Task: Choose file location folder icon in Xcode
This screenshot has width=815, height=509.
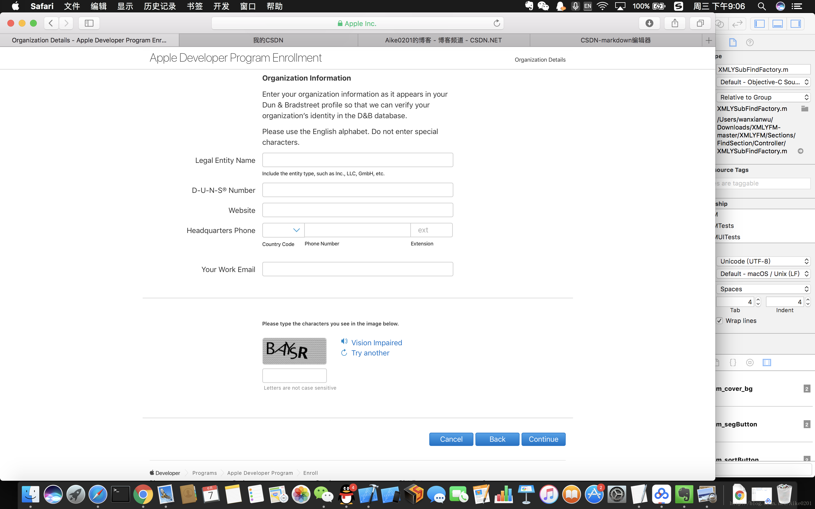Action: (x=805, y=108)
